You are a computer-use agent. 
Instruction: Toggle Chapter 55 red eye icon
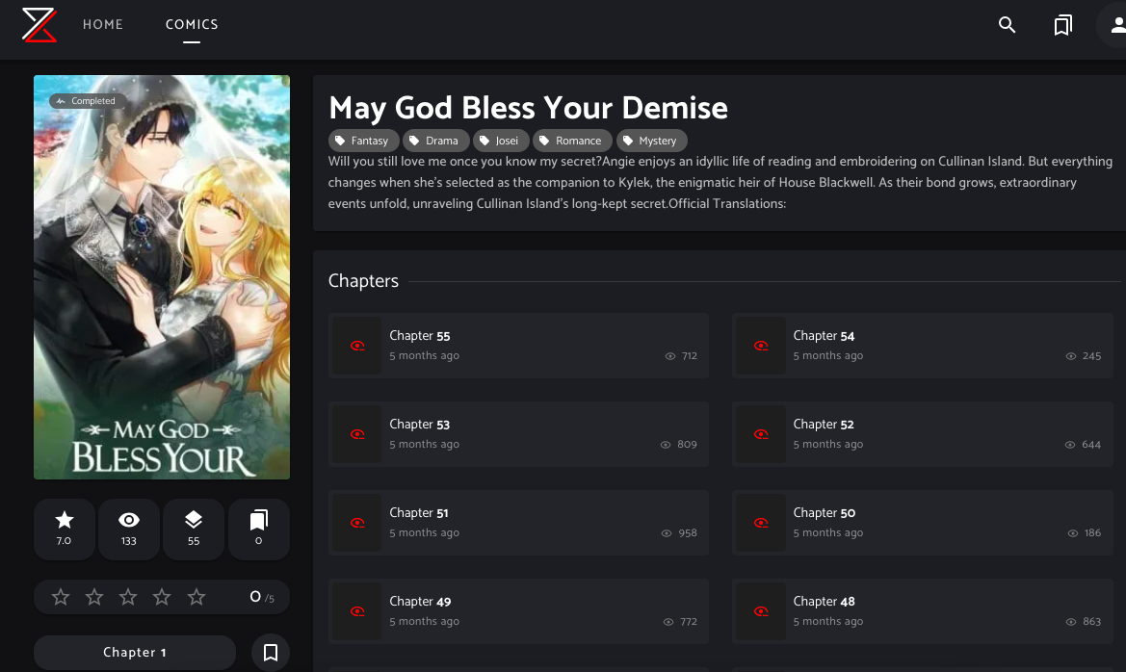(357, 346)
